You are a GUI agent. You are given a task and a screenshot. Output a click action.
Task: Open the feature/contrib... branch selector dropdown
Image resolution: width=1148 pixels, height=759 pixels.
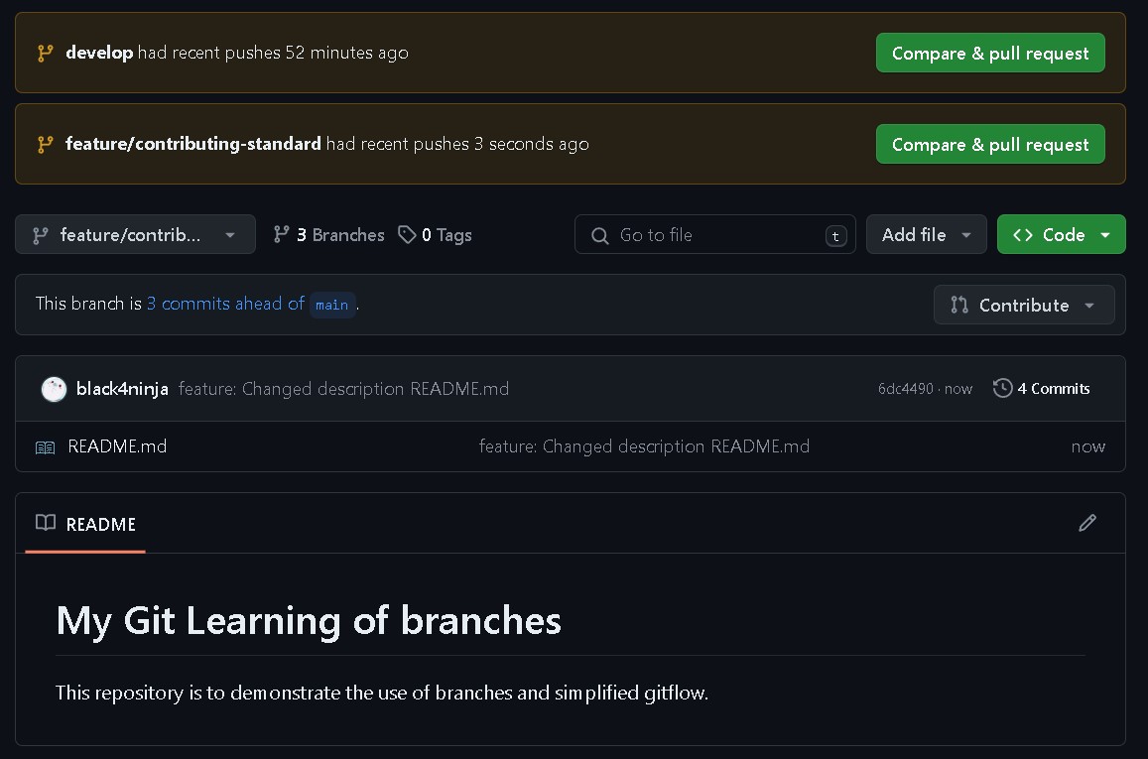(136, 235)
